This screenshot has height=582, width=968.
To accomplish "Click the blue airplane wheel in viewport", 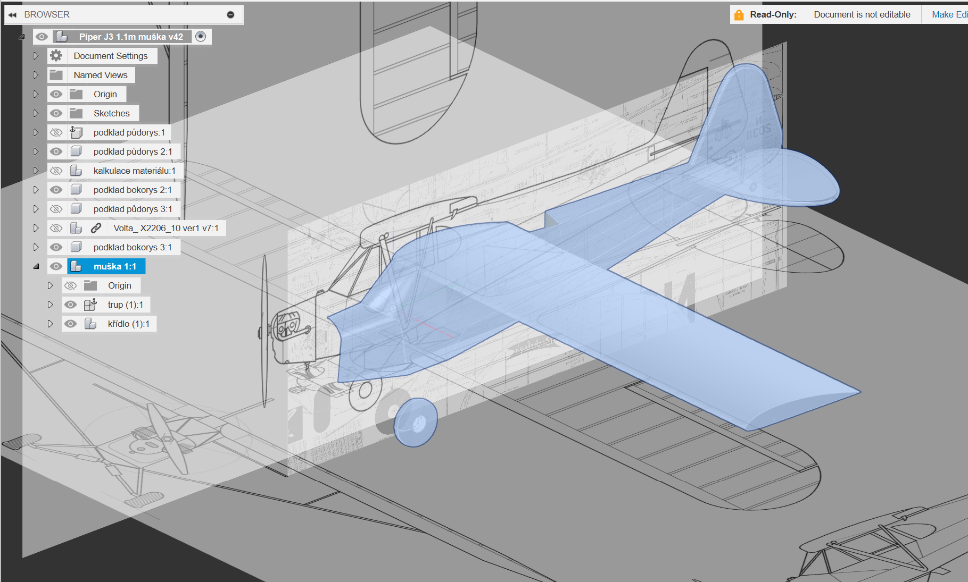I will (416, 422).
